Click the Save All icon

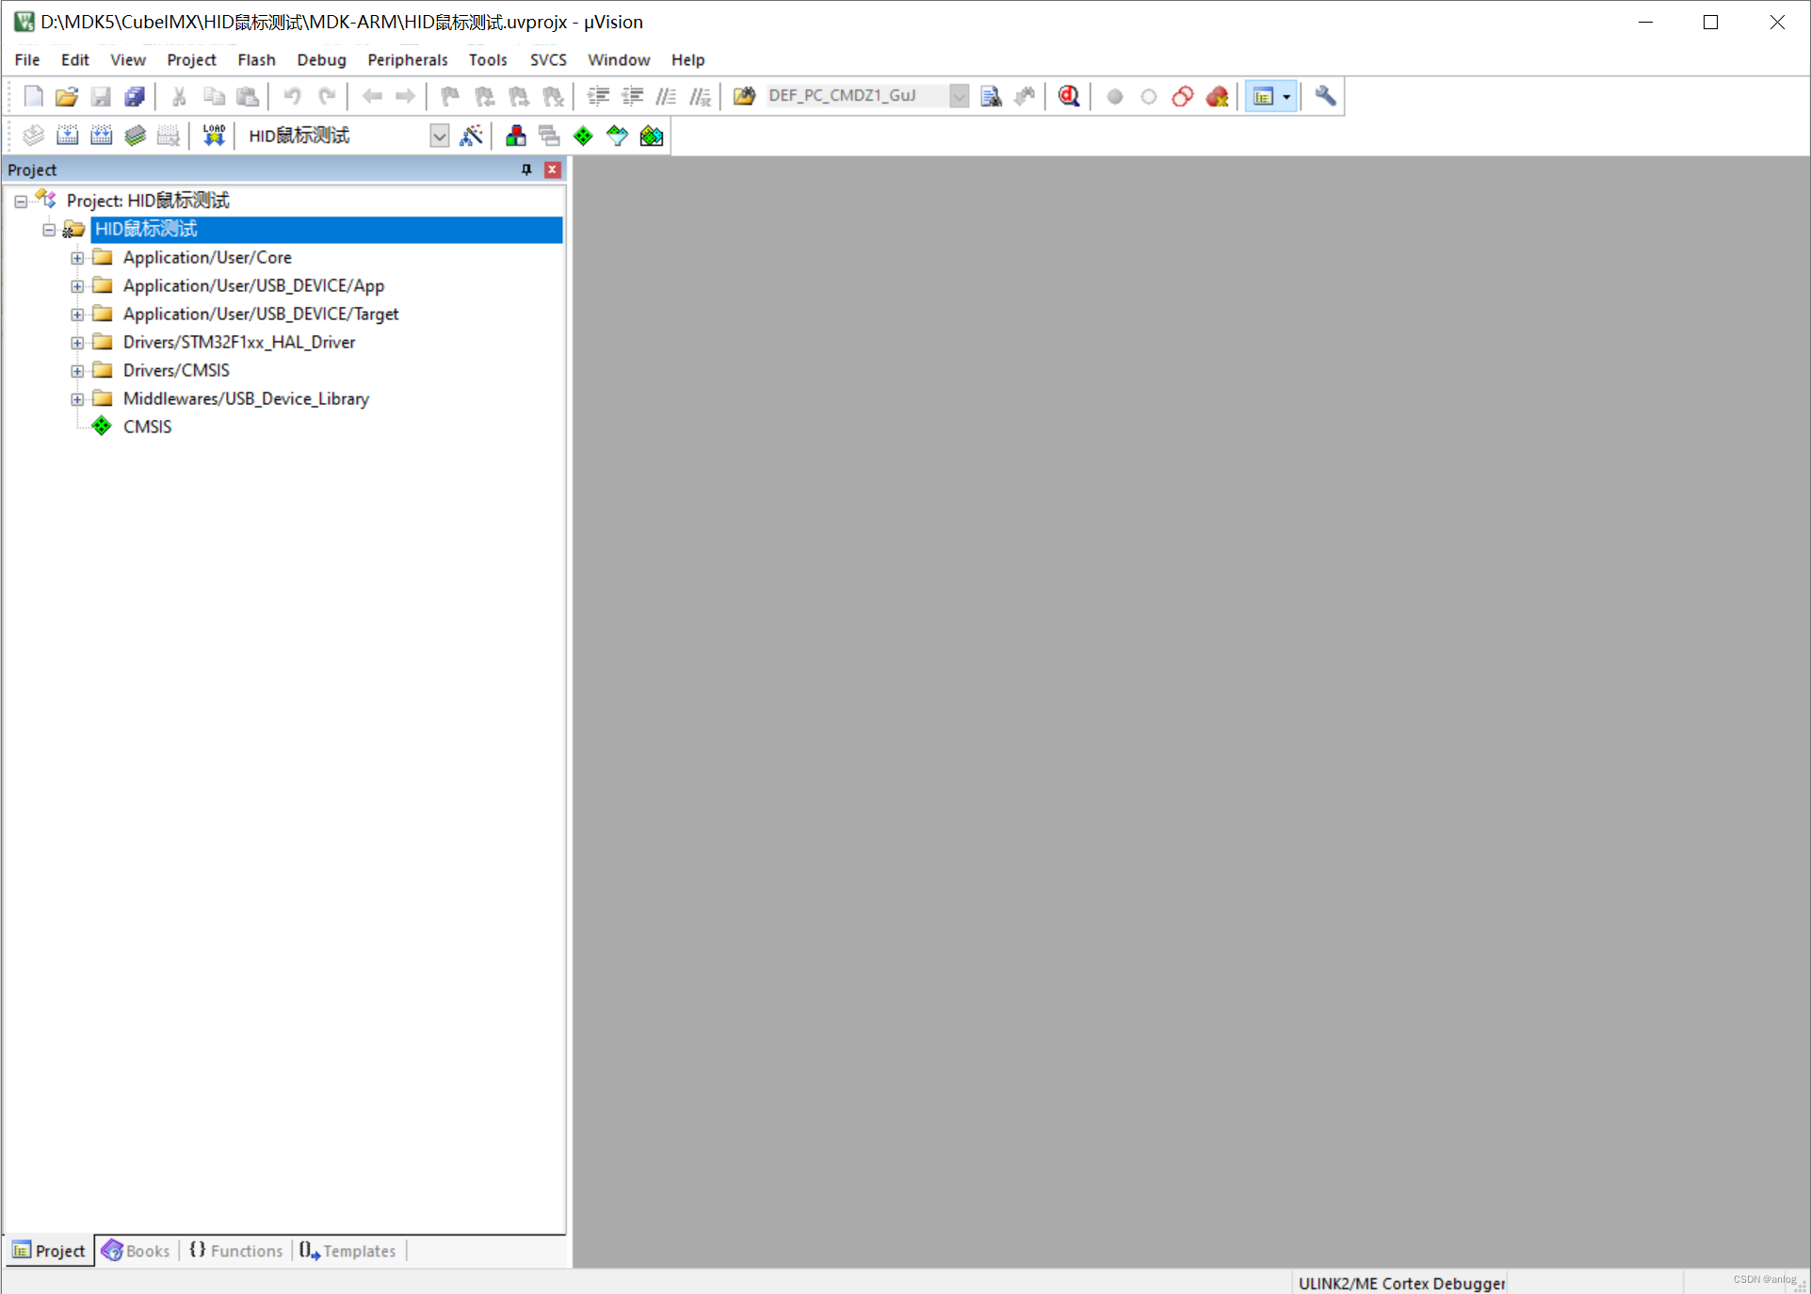135,96
